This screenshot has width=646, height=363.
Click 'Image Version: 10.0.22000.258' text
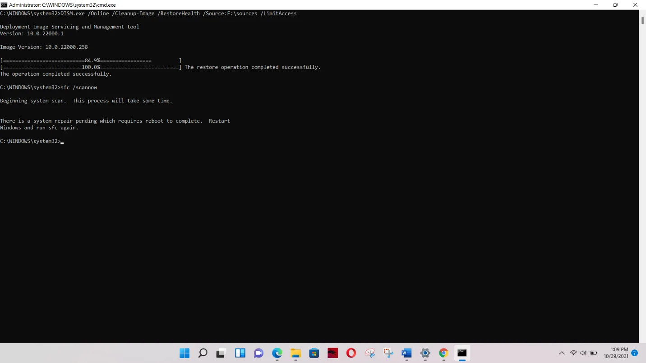pyautogui.click(x=44, y=47)
